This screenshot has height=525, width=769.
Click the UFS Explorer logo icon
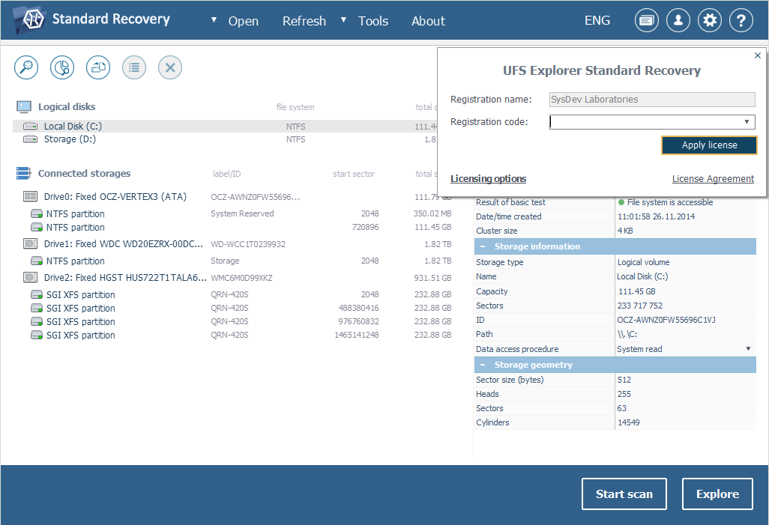(x=31, y=19)
